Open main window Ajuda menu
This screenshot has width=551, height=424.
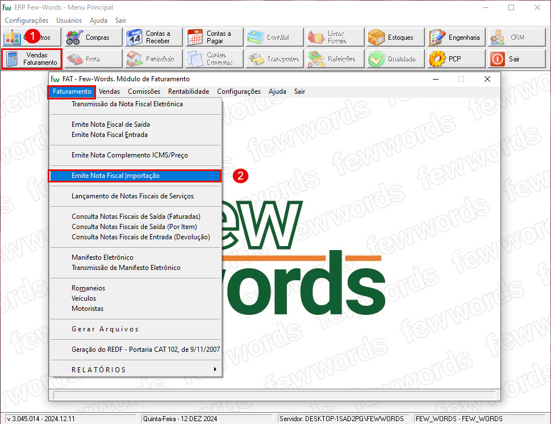click(98, 20)
